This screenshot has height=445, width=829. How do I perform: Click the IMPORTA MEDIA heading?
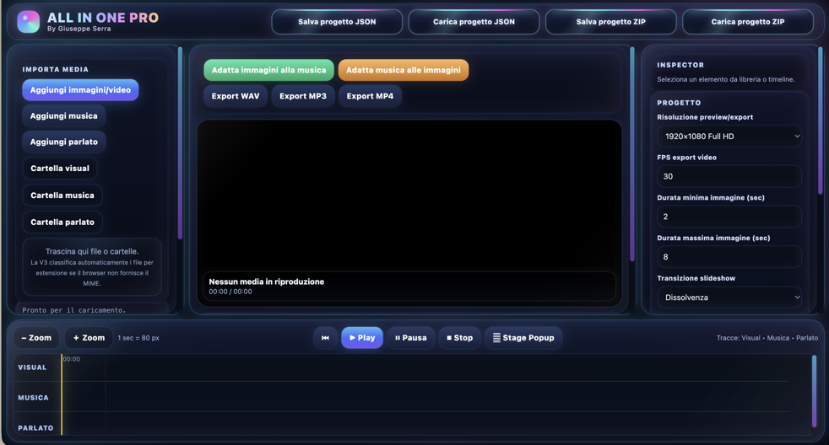(56, 69)
